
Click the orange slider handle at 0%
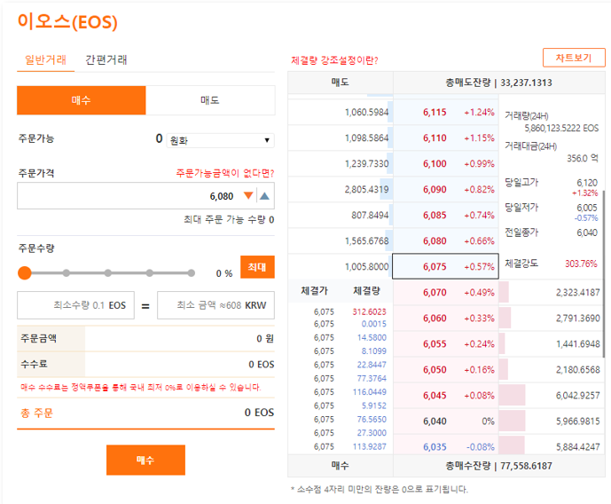[x=25, y=273]
